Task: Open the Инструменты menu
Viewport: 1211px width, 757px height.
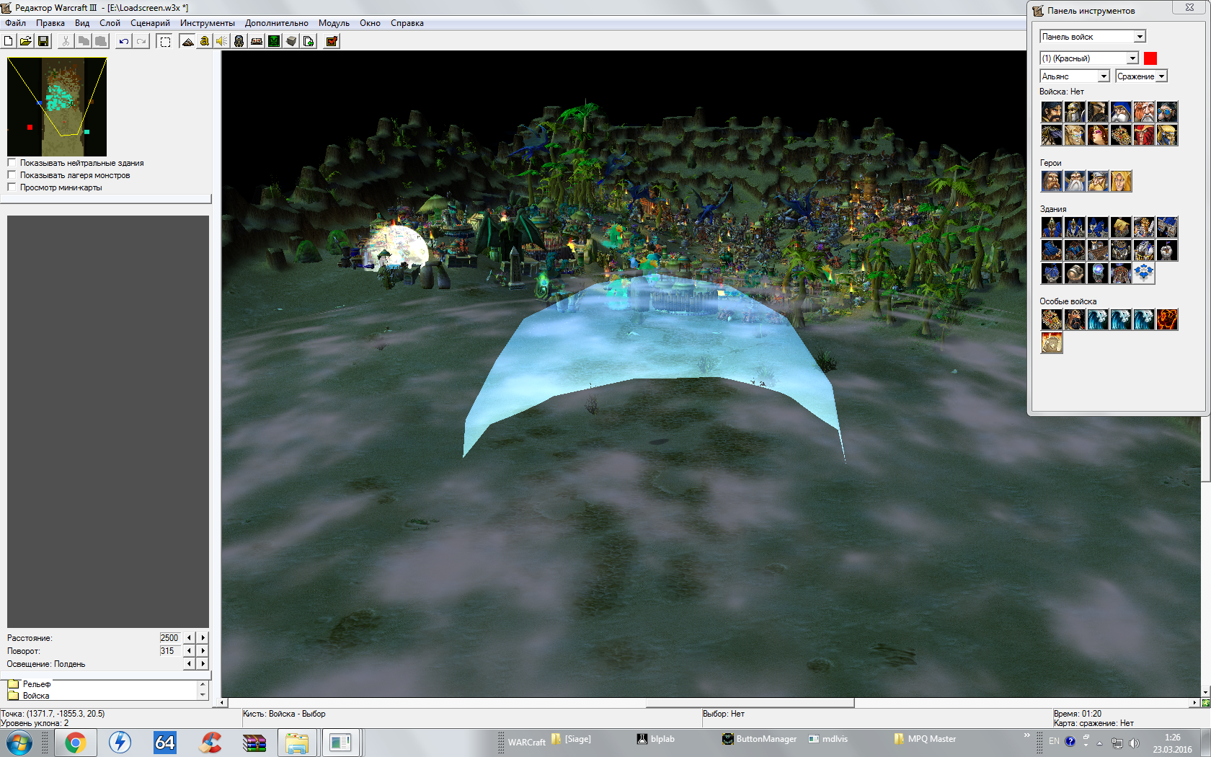Action: tap(208, 23)
